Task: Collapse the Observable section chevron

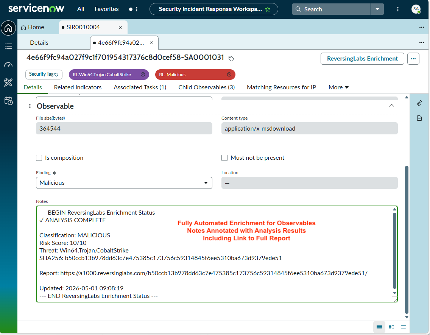Action: tap(392, 106)
